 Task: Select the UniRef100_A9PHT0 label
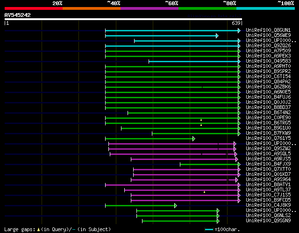[x=268, y=66]
